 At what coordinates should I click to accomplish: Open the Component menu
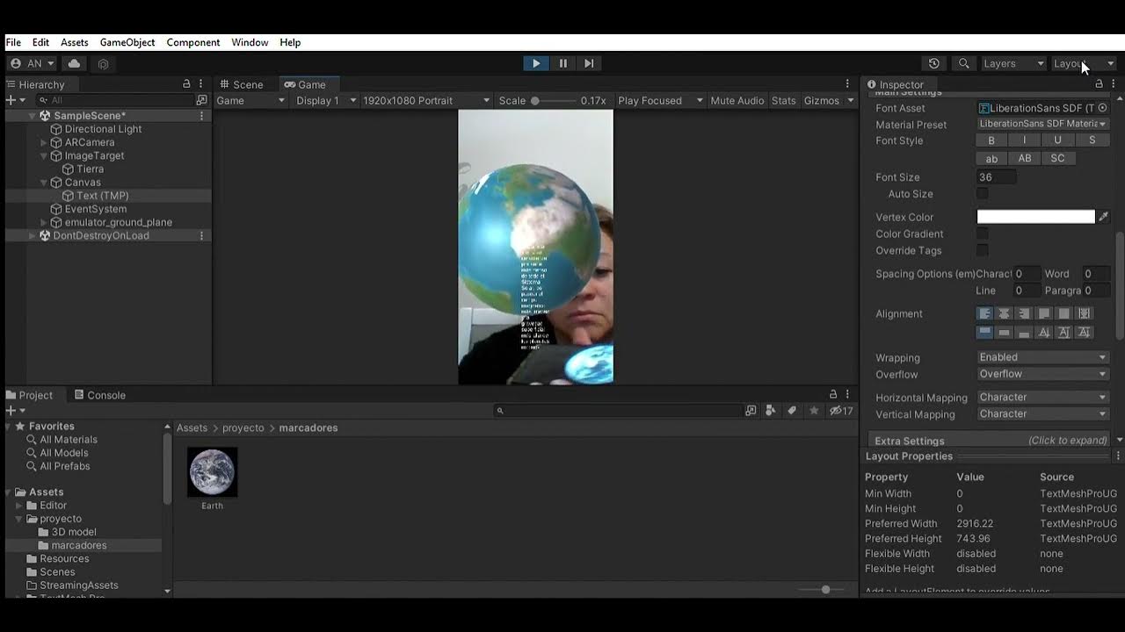coord(193,42)
